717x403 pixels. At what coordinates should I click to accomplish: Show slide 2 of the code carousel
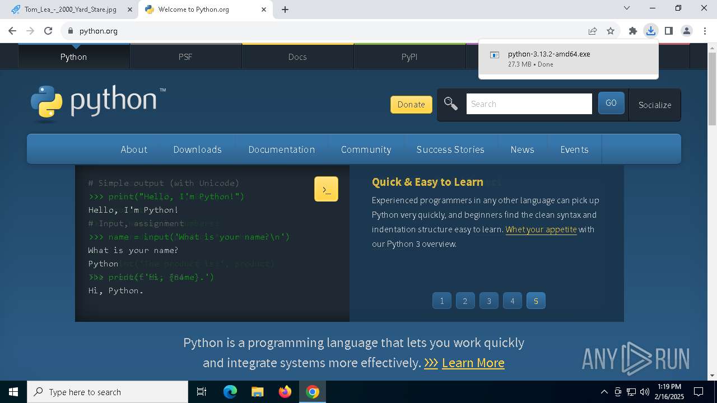[x=465, y=301]
